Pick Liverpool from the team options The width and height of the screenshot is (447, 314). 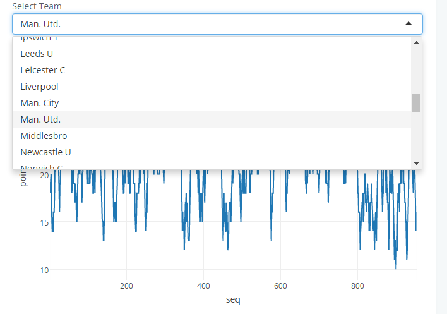pyautogui.click(x=39, y=87)
